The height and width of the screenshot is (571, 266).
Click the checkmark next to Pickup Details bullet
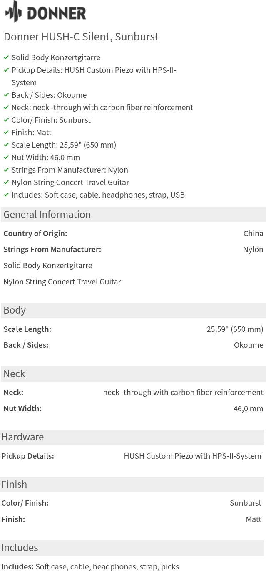click(x=6, y=70)
